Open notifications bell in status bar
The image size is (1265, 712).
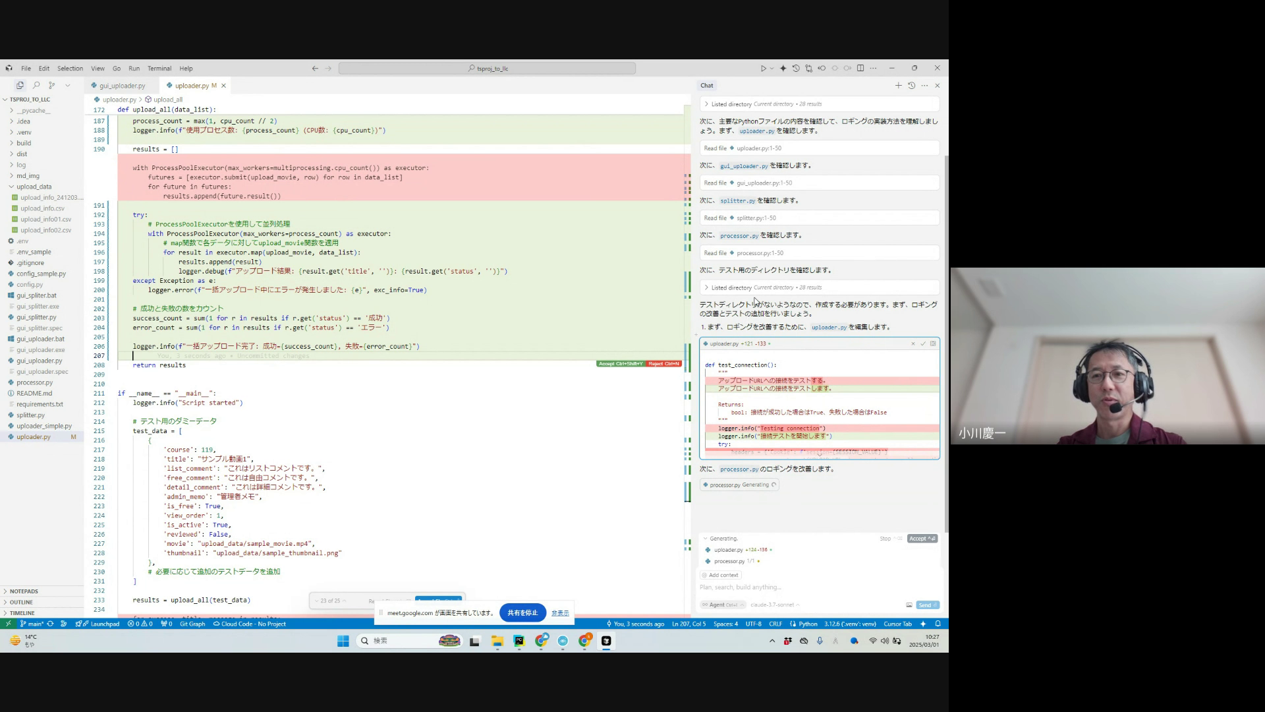click(938, 624)
